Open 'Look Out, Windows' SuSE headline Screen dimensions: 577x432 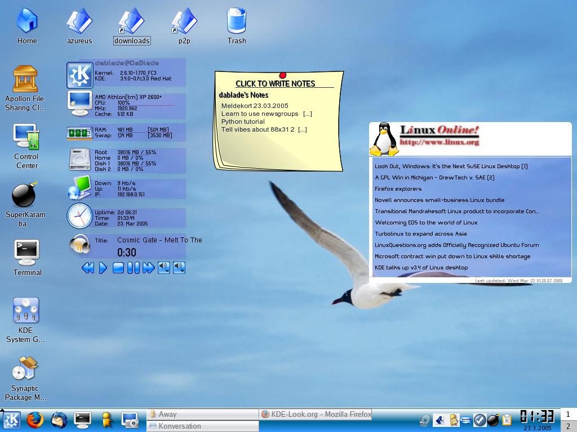pos(451,166)
